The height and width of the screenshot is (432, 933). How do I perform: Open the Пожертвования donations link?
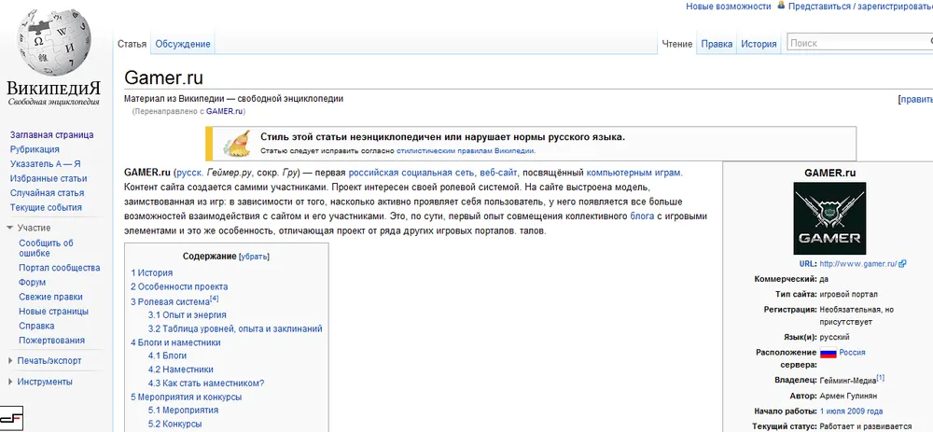(51, 341)
